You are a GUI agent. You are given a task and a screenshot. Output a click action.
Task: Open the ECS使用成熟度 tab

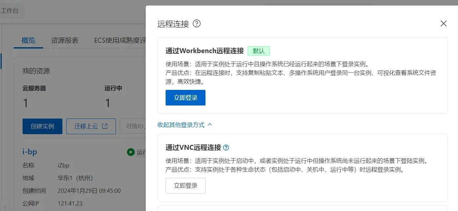[120, 41]
